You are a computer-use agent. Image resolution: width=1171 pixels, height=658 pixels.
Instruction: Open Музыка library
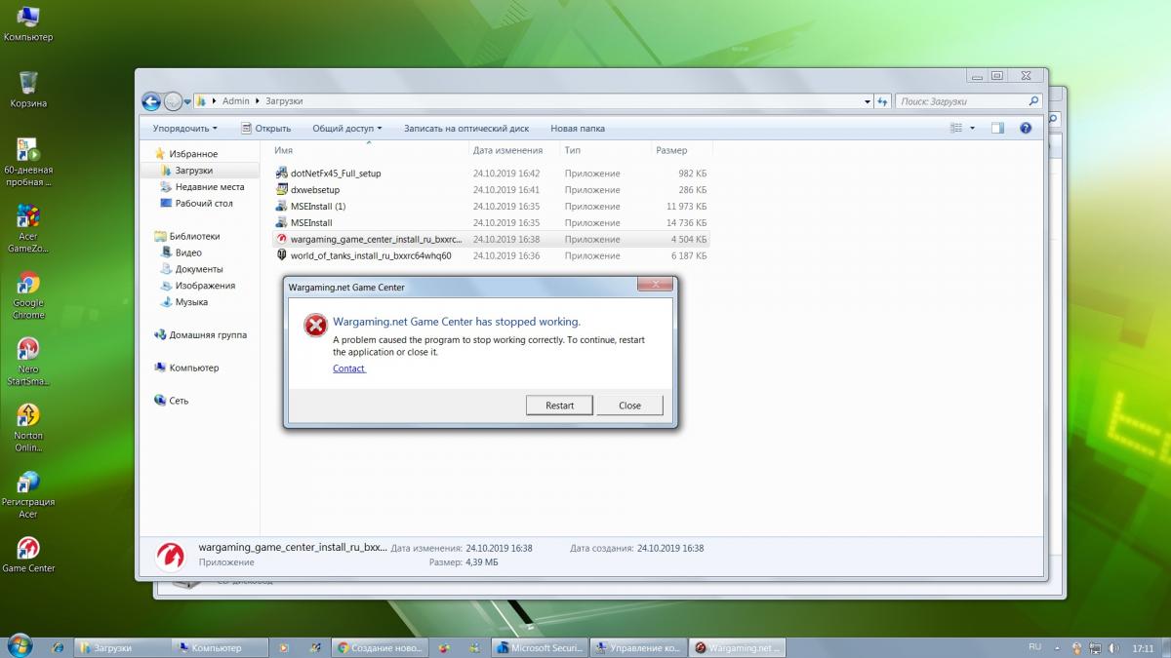click(191, 302)
